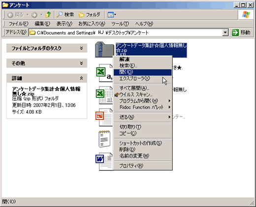Viewport: 256px width, 207px height.
Task: Open the ヘルプ(H) menu
Action: 144,24
